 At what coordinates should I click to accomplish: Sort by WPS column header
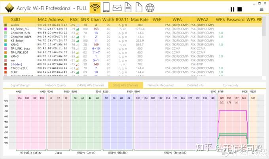pyautogui.click(x=220, y=19)
